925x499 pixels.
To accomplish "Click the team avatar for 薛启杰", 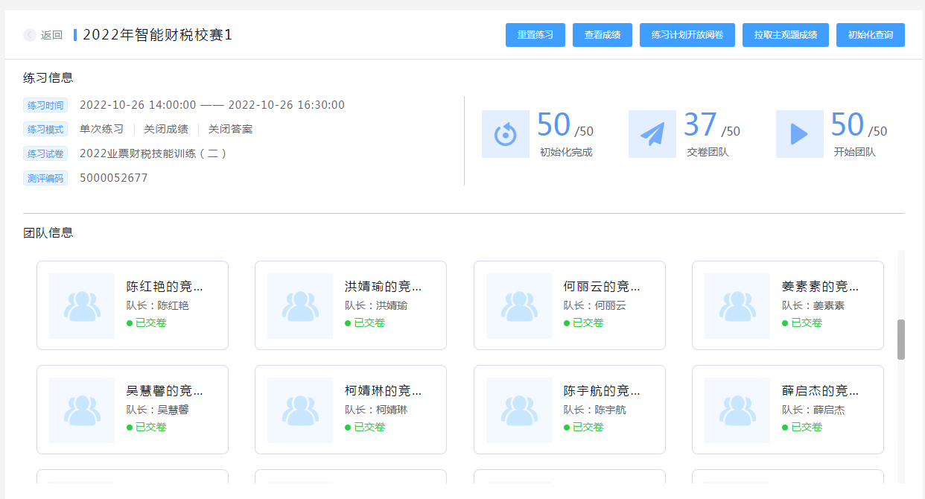I will tap(737, 410).
